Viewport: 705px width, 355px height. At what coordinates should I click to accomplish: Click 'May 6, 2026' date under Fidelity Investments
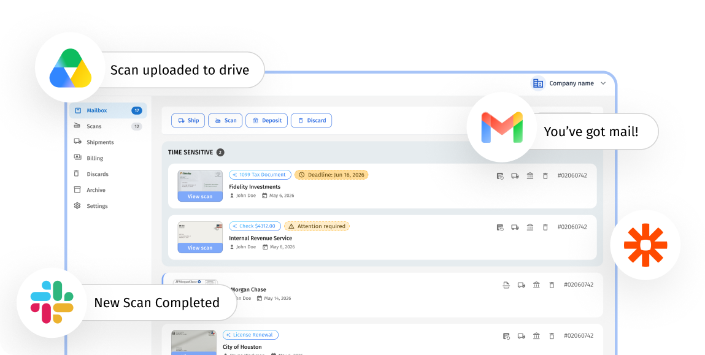point(282,196)
